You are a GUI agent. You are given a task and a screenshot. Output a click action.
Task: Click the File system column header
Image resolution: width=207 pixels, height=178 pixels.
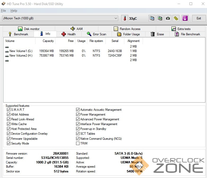click(96, 41)
